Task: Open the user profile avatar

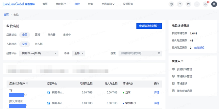Action: tap(214, 4)
